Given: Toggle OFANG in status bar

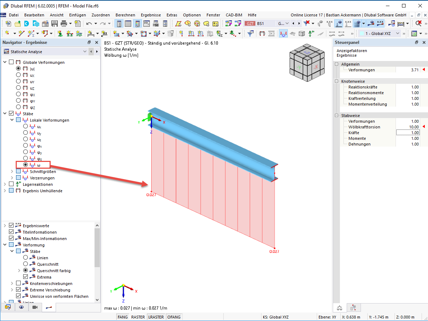Looking at the screenshot, I should [x=174, y=317].
